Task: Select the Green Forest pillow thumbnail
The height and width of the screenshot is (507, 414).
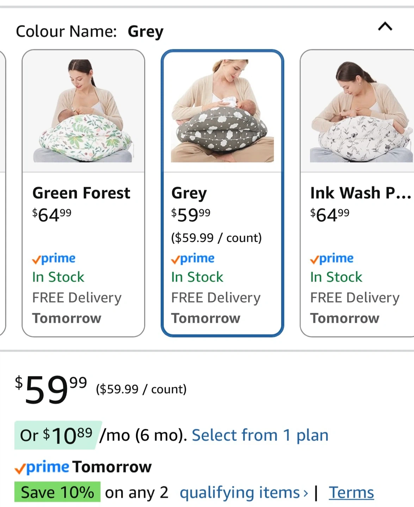Action: (84, 111)
